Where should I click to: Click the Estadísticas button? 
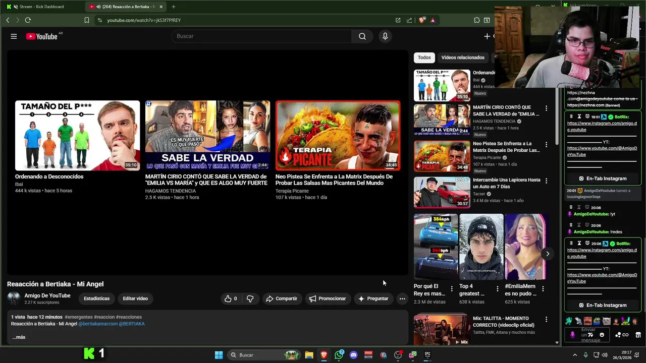click(x=96, y=298)
